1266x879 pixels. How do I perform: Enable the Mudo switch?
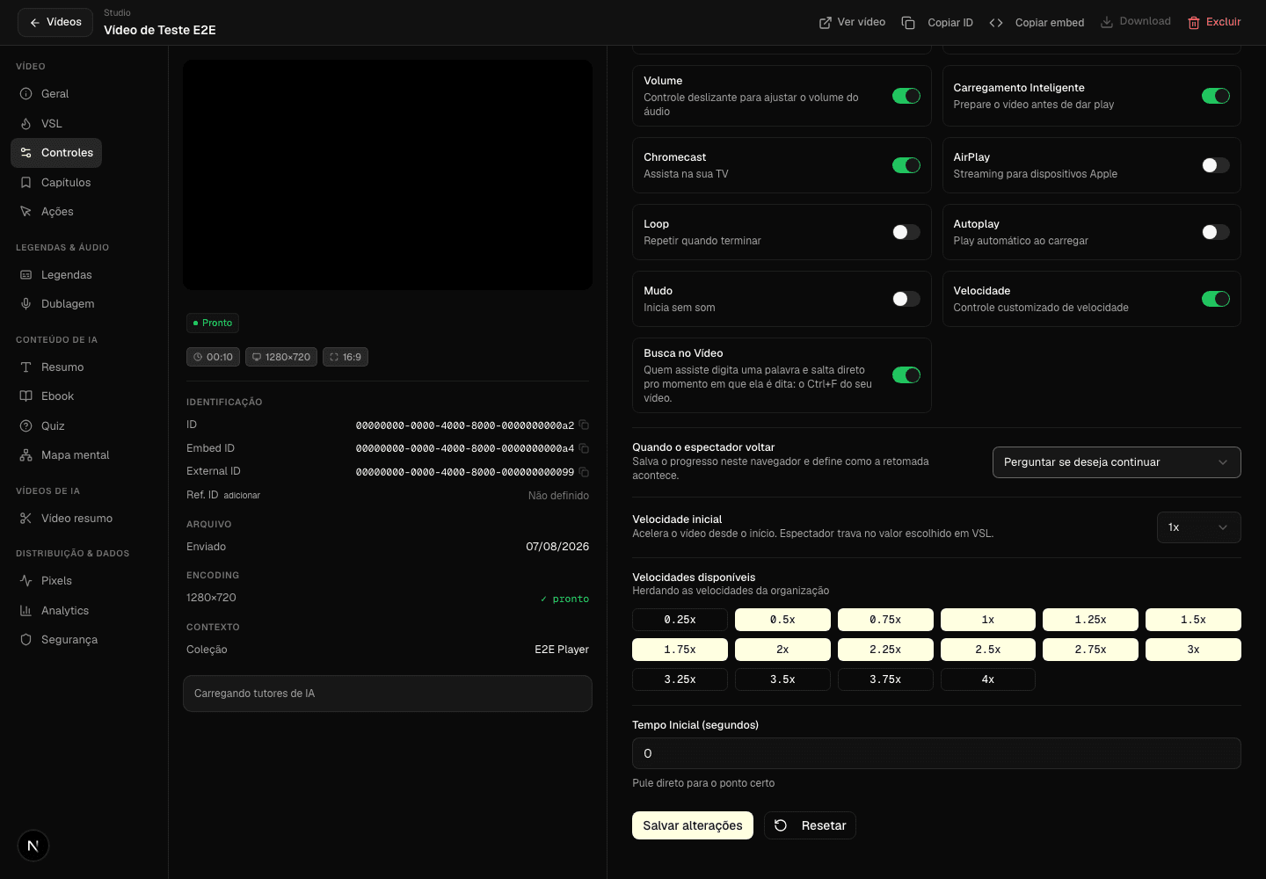click(x=906, y=299)
